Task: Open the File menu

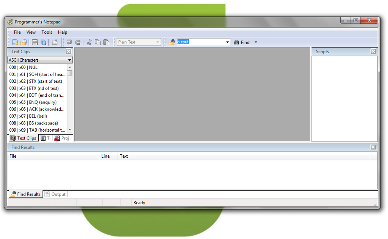Action: (x=17, y=32)
